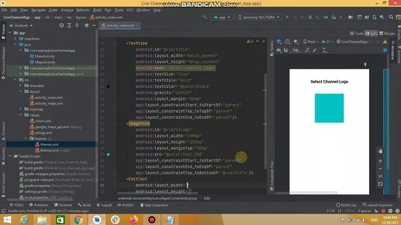Open Windows Start button
Image resolution: width=401 pixels, height=225 pixels.
pyautogui.click(x=7, y=219)
